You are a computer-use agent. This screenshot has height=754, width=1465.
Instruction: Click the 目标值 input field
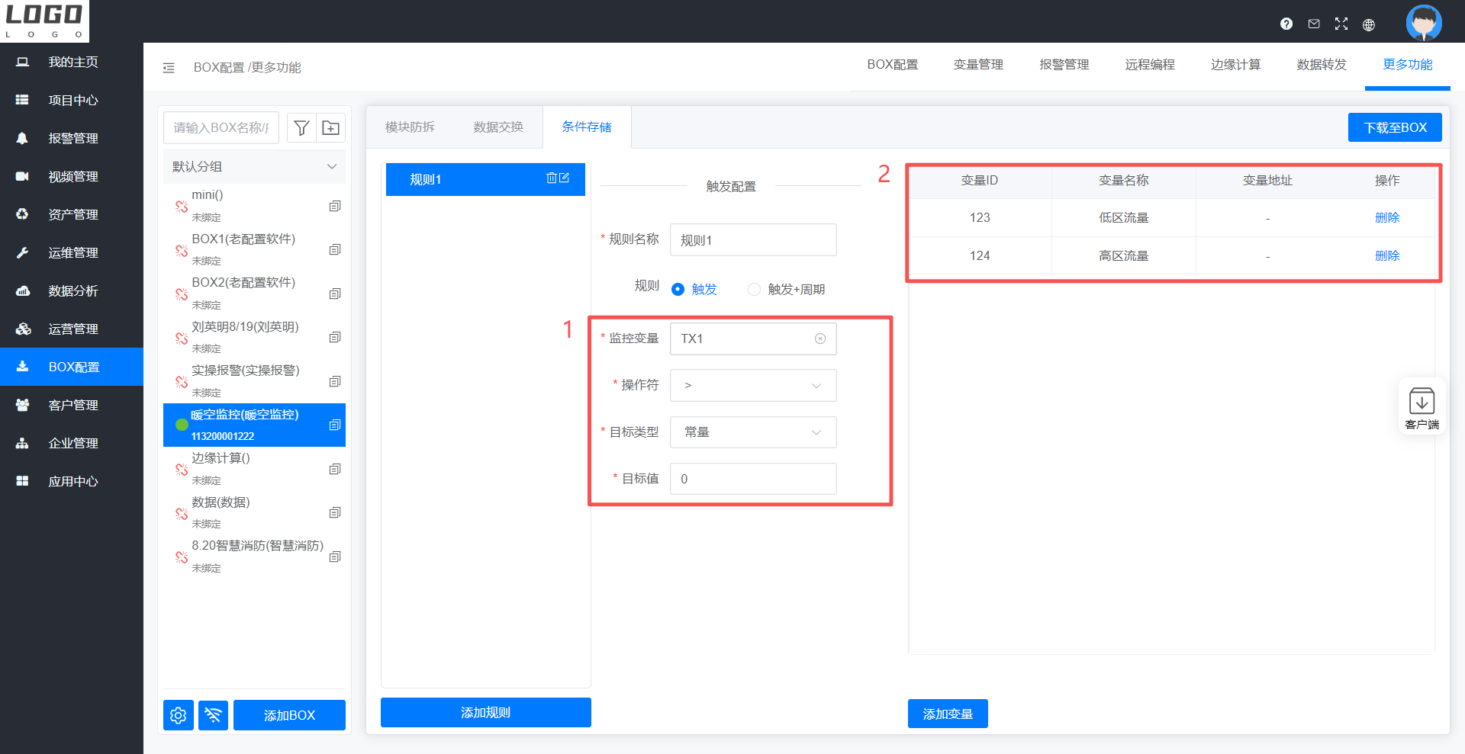(752, 479)
